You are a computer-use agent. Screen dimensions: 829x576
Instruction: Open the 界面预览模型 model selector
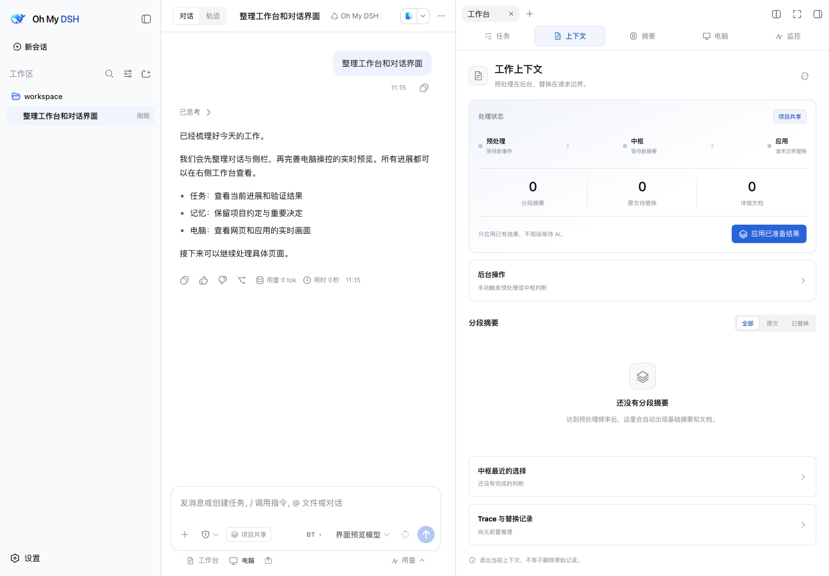[363, 535]
